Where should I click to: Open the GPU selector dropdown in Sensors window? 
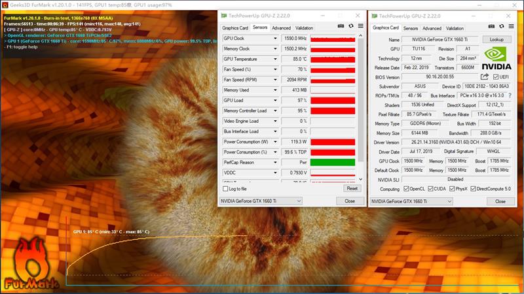(x=261, y=201)
